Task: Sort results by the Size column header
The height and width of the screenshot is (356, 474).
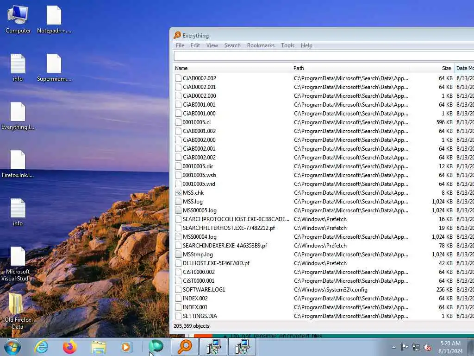Action: pyautogui.click(x=432, y=68)
